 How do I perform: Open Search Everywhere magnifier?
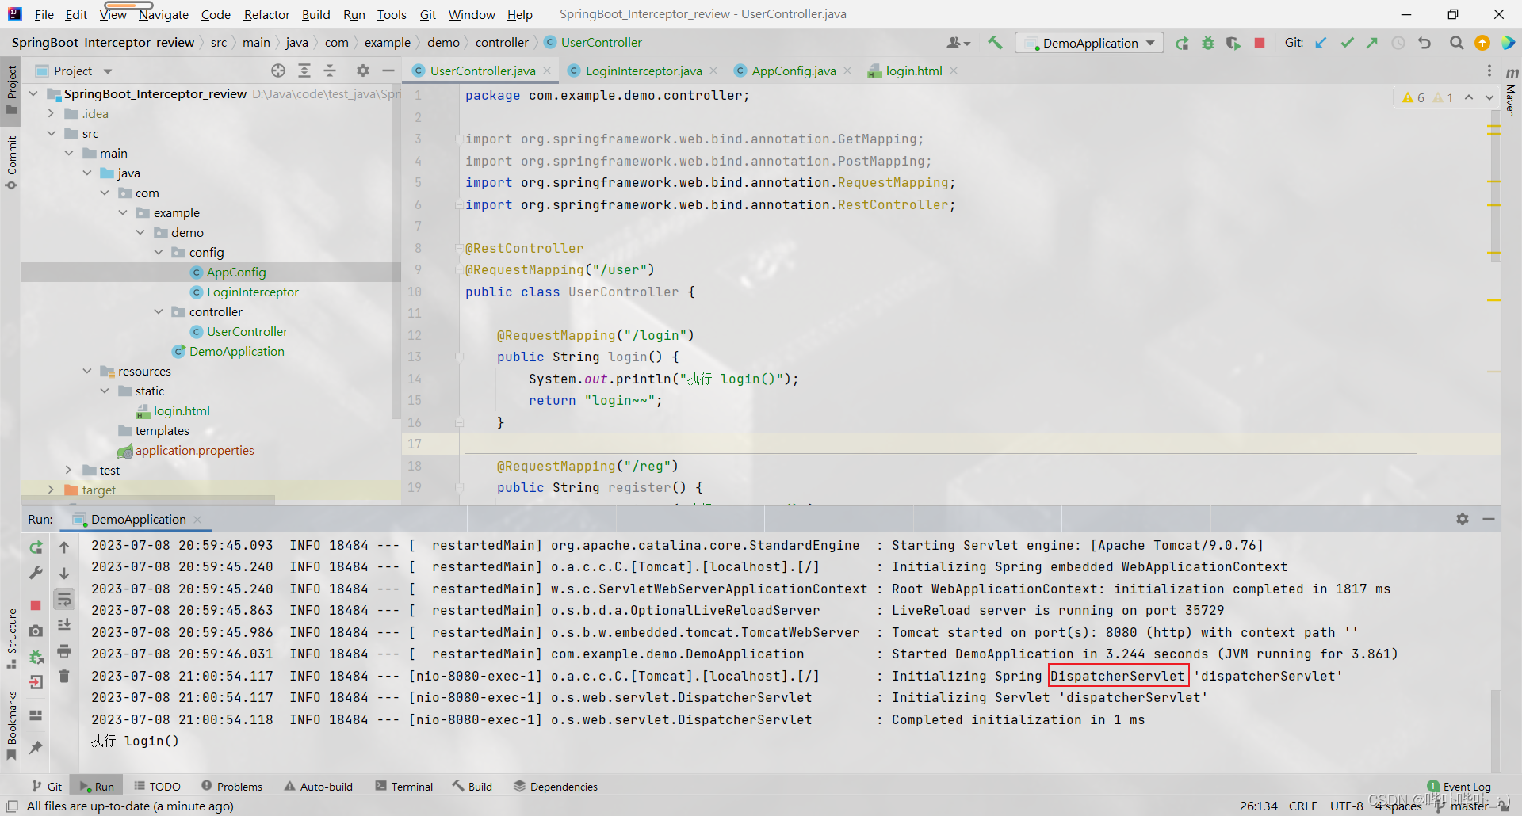[x=1456, y=43]
